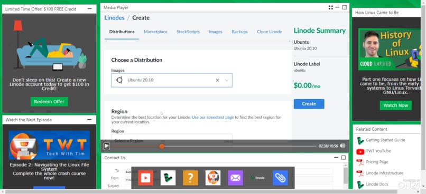Open the red Media Player dock icon
Screen dimensions: 426x194
tap(145, 178)
